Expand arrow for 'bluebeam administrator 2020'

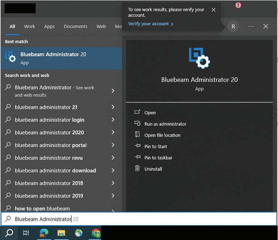coord(113,132)
